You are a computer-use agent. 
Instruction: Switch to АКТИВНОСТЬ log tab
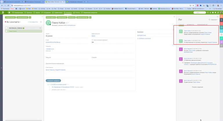click(190, 25)
